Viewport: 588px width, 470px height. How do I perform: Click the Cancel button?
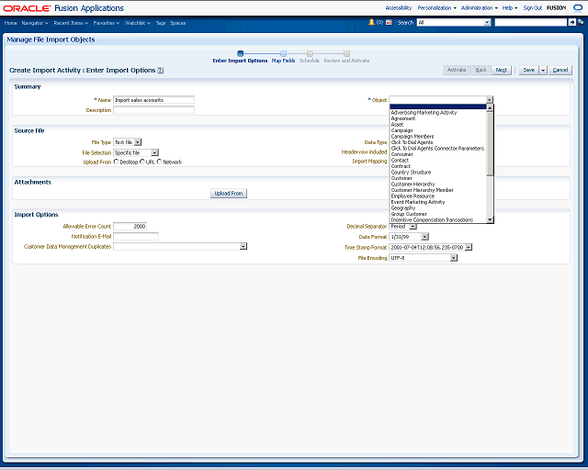pyautogui.click(x=560, y=70)
